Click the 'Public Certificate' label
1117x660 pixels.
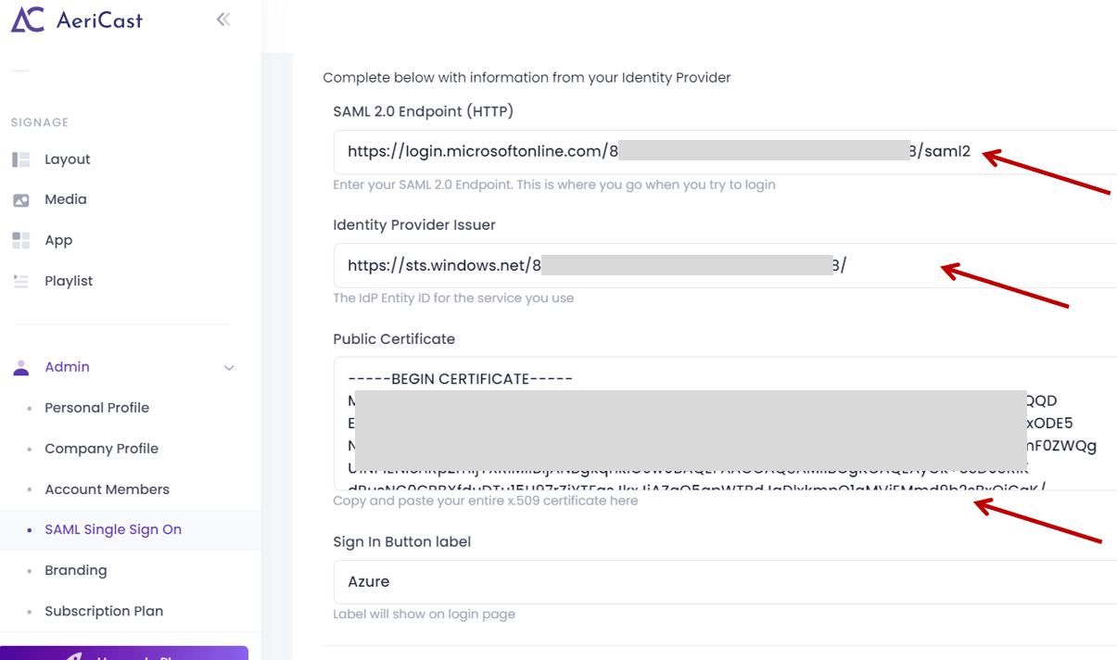point(394,339)
